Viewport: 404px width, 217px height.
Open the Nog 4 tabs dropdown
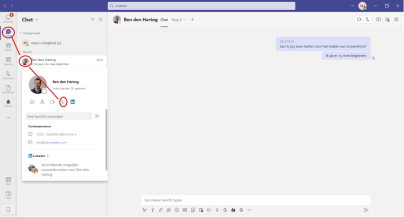click(178, 20)
